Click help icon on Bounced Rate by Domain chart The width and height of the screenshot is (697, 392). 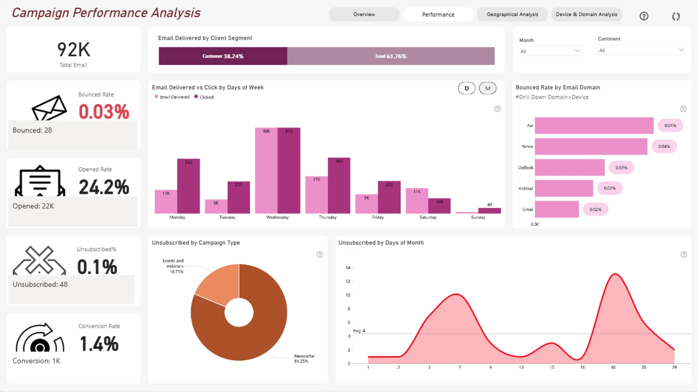[x=683, y=109]
